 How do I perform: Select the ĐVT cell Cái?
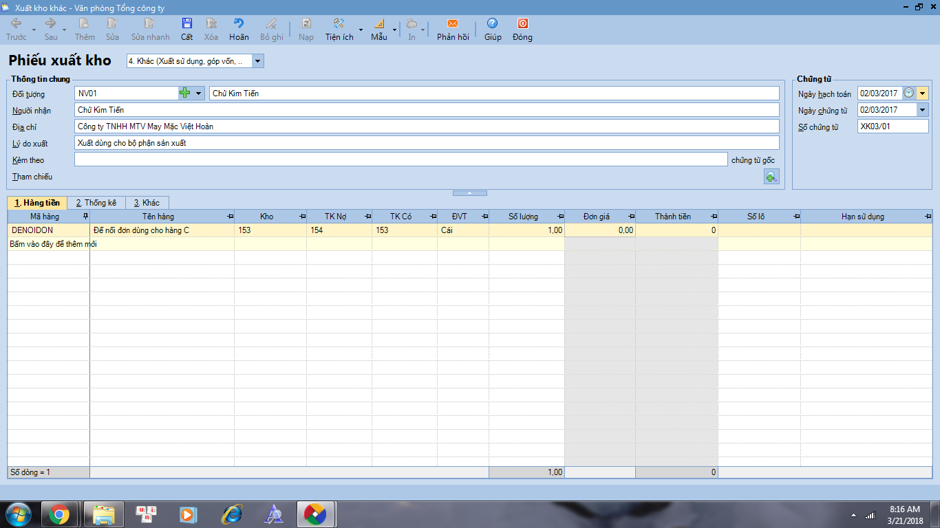463,230
